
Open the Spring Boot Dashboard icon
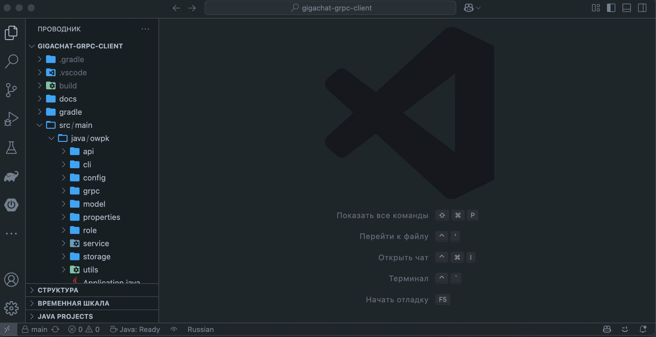pos(11,205)
